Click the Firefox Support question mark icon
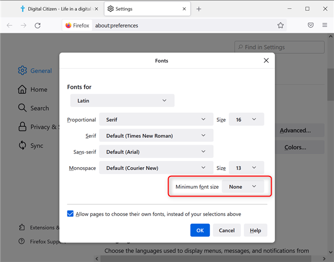The image size is (334, 262). pos(22,241)
